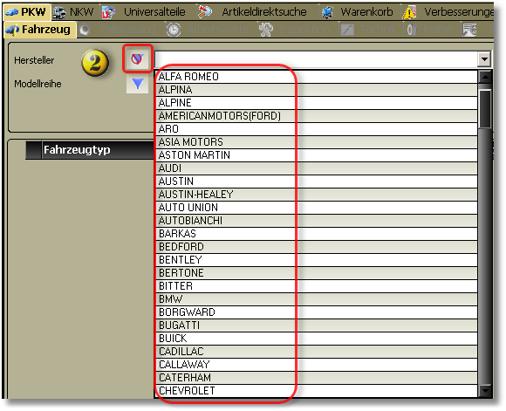Select the Fahrzeug sub-tab
The image size is (506, 411).
coord(40,30)
